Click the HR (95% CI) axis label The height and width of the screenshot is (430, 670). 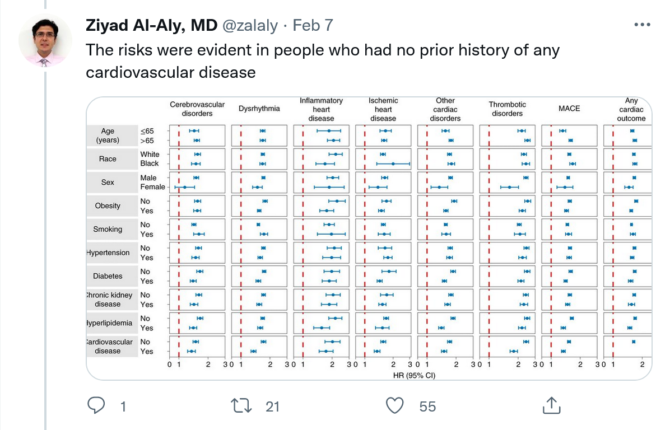pos(413,375)
